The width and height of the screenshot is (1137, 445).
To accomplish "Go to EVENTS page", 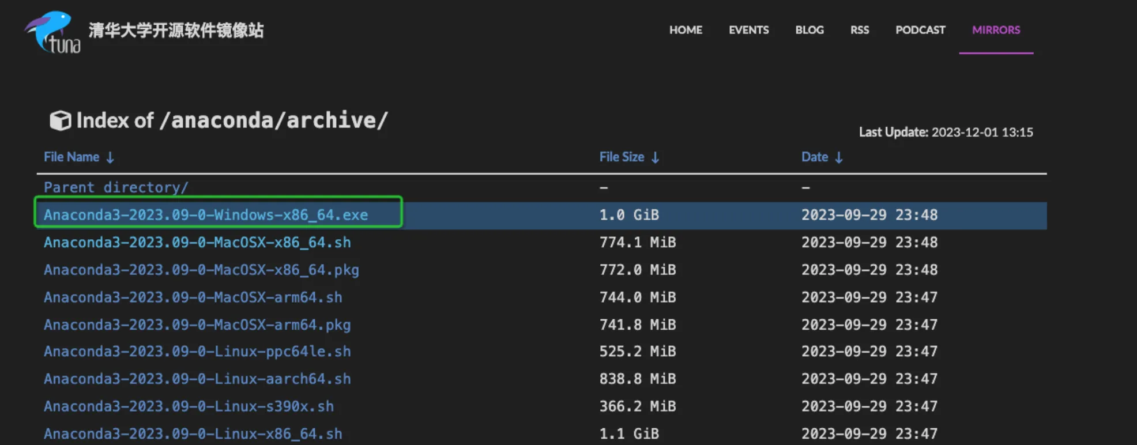I will (x=748, y=30).
